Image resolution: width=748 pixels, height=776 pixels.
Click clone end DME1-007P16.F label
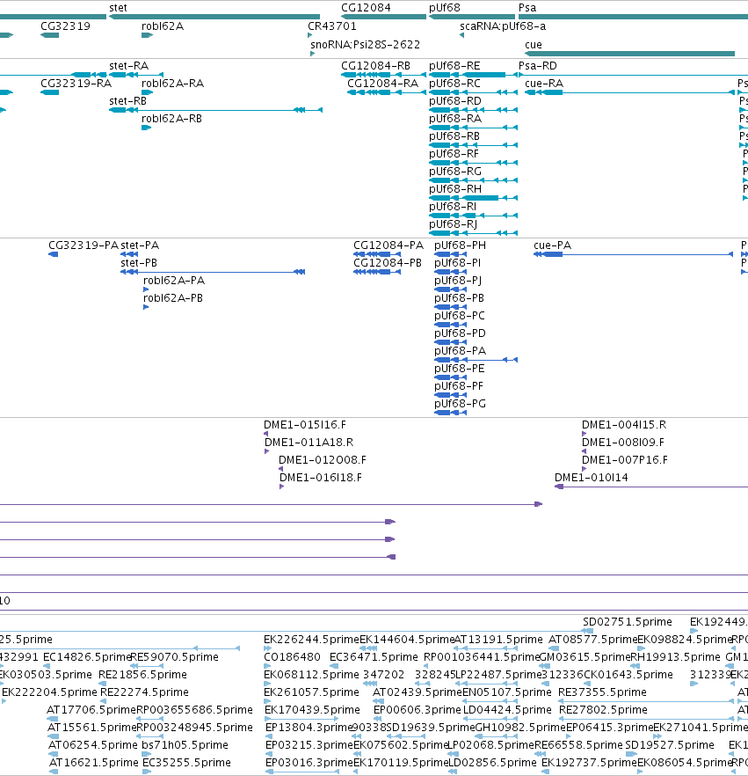(624, 459)
